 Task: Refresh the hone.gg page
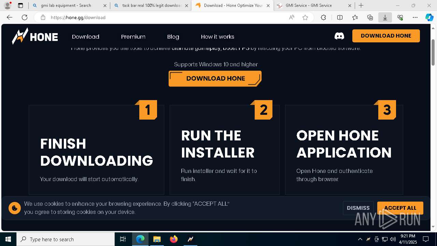[25, 17]
